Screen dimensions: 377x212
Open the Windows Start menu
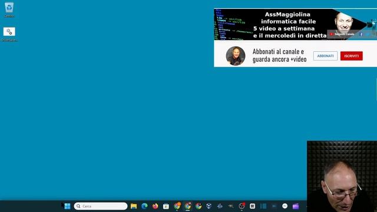68,206
